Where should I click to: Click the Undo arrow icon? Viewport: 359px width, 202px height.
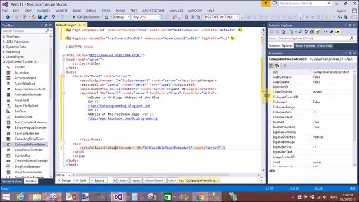pos(53,17)
